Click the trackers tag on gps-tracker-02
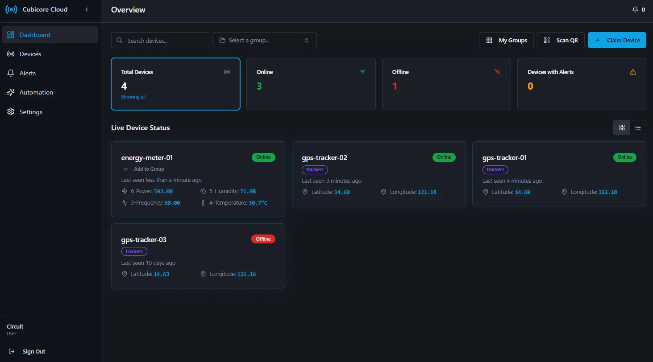 (x=315, y=170)
